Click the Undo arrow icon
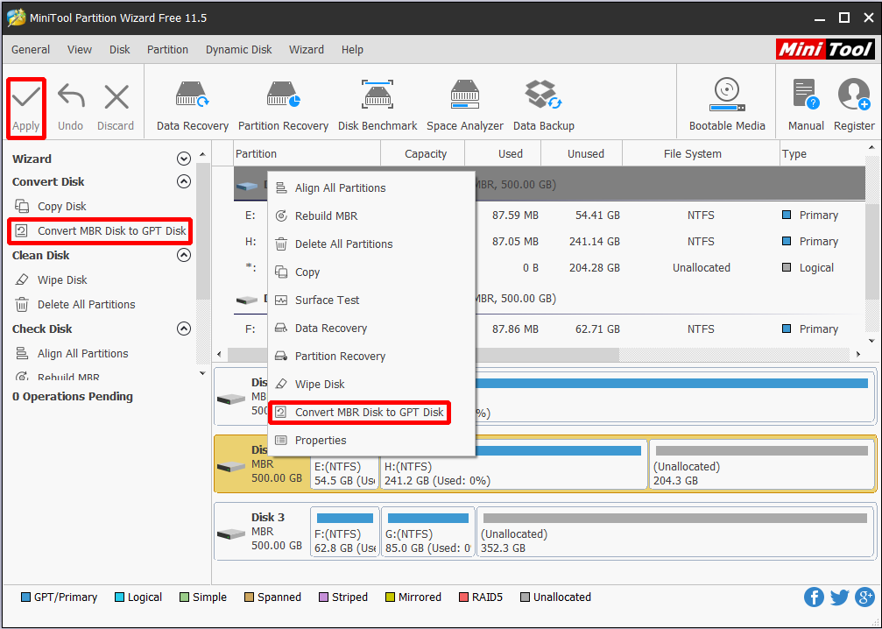The width and height of the screenshot is (882, 629). click(x=71, y=96)
